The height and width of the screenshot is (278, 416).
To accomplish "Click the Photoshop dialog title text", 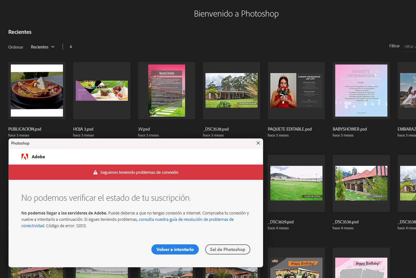I will (20, 143).
